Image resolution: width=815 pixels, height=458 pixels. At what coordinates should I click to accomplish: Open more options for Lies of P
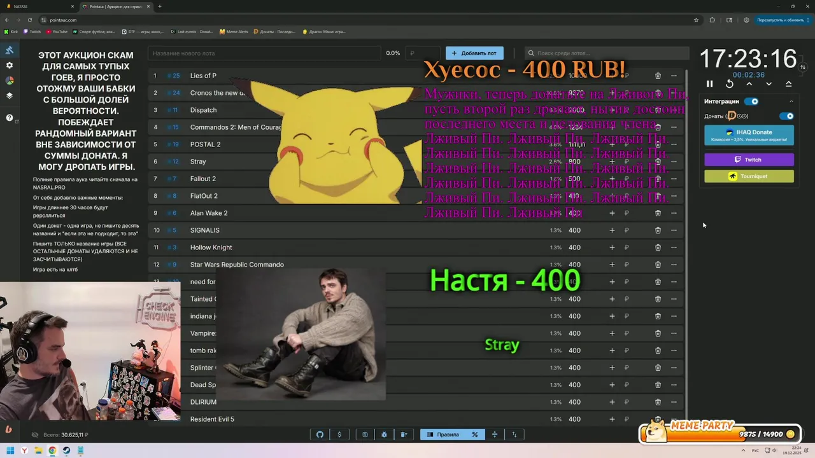click(x=674, y=76)
